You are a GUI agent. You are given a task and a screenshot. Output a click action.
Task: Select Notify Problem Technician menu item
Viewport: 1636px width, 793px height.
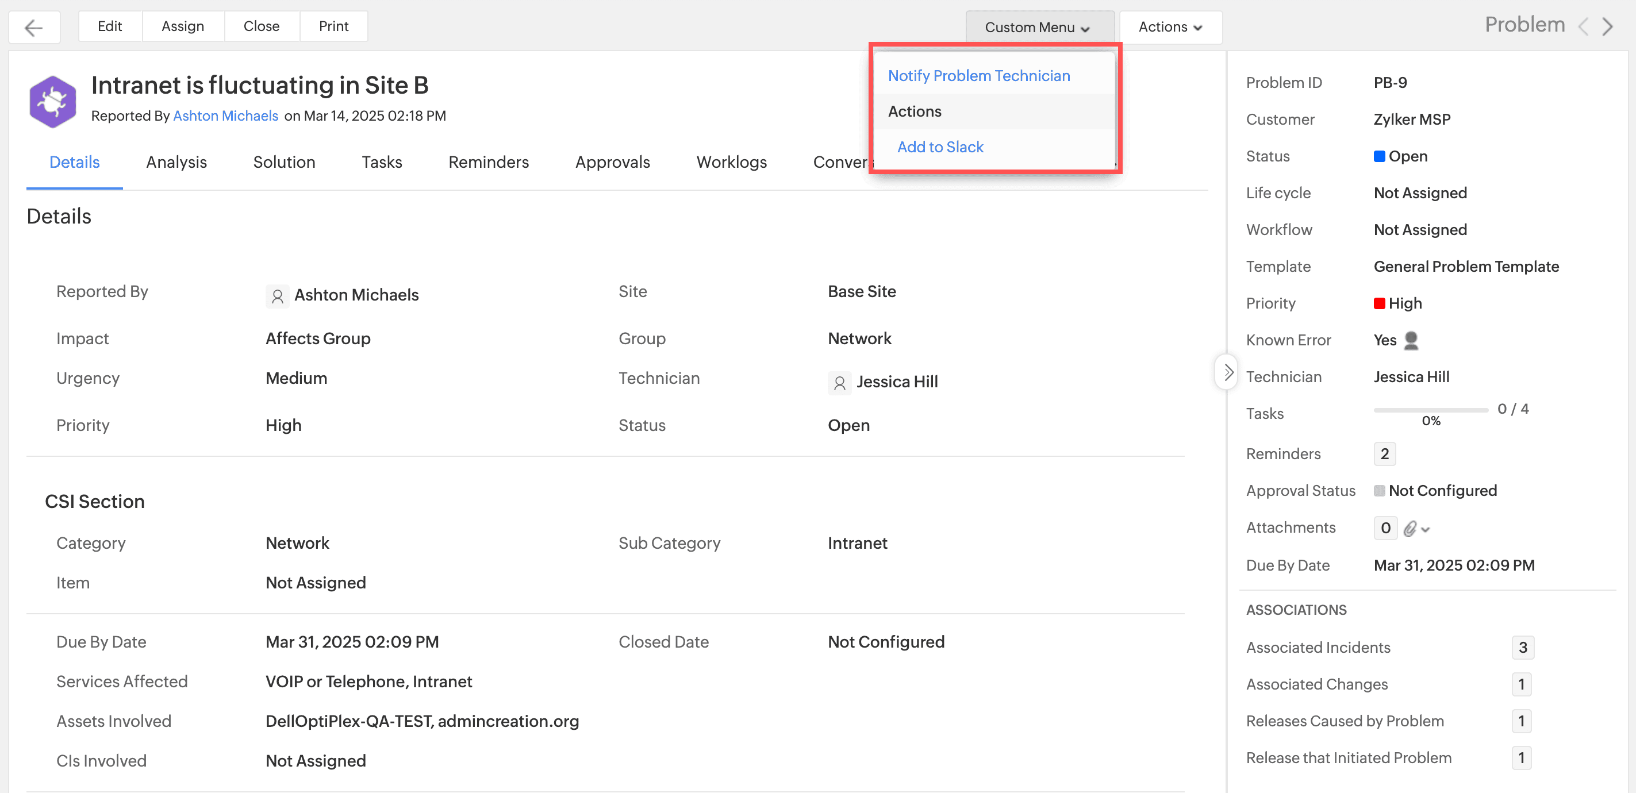(x=978, y=76)
